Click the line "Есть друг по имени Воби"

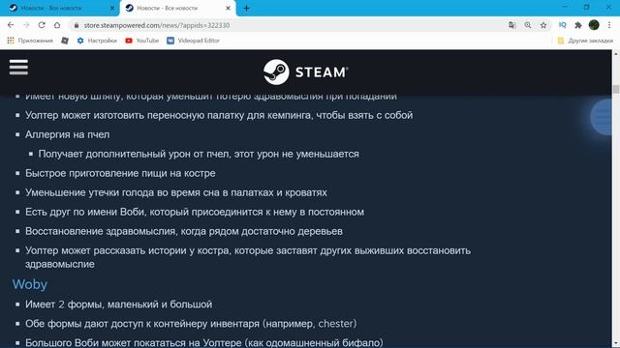[195, 212]
